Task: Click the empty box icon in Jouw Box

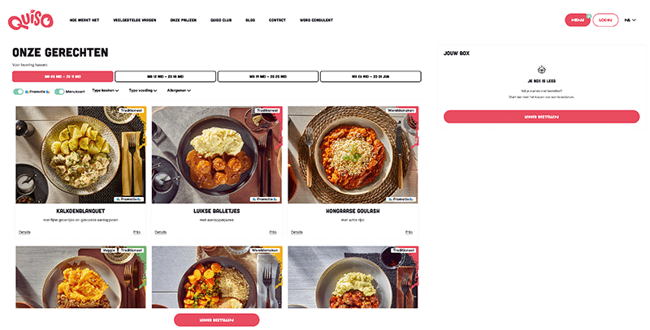Action: 541,70
